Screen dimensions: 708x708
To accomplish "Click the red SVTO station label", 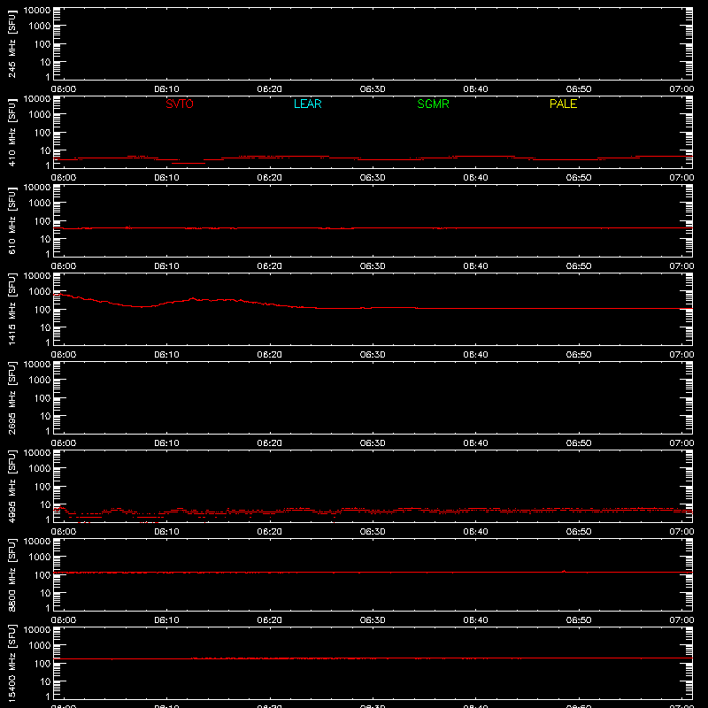I will (x=180, y=104).
